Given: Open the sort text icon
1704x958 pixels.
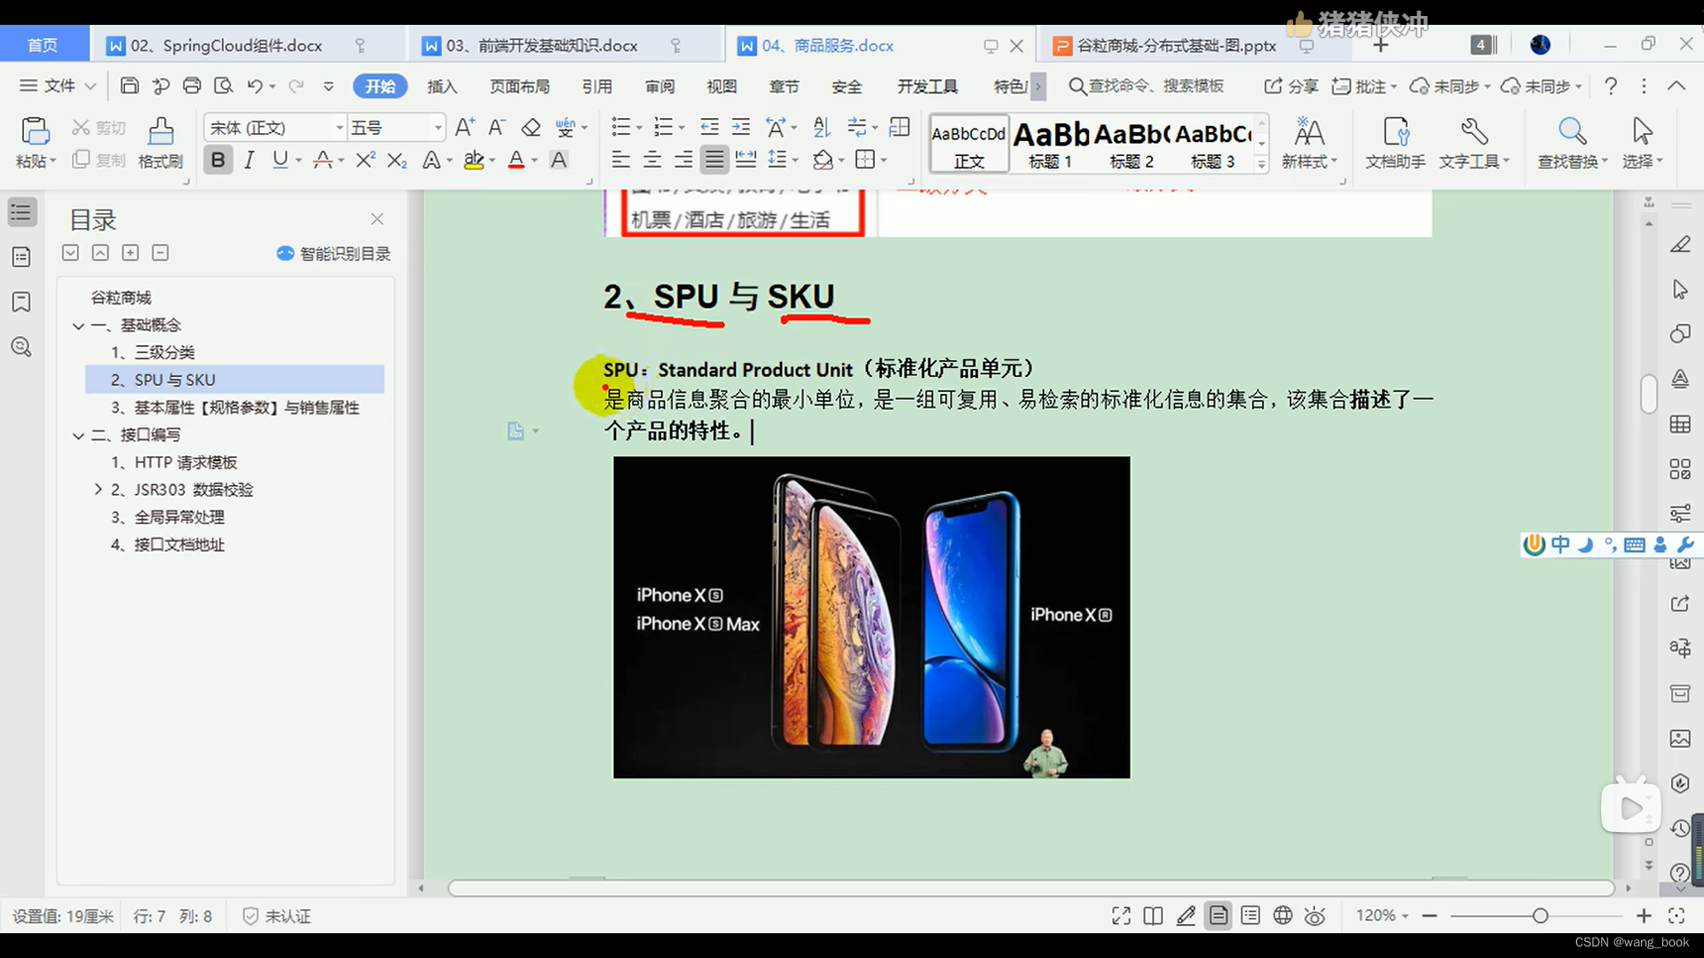Looking at the screenshot, I should (822, 128).
